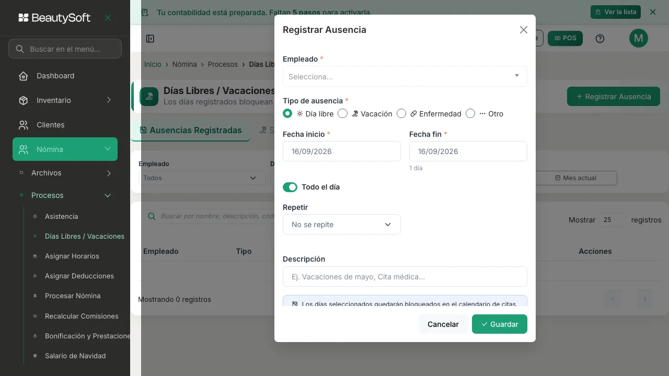
Task: Choose the Enfermedad radio option
Action: (x=401, y=113)
